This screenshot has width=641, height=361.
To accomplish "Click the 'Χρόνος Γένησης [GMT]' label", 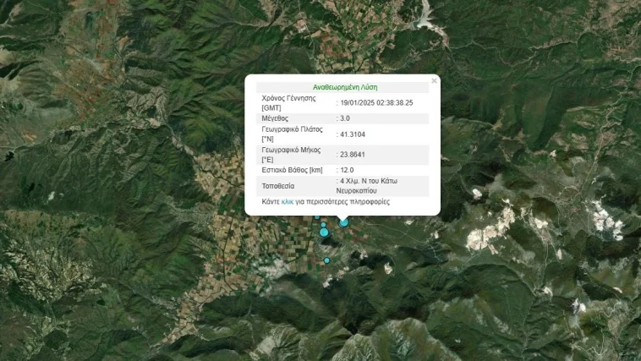I will 289,102.
